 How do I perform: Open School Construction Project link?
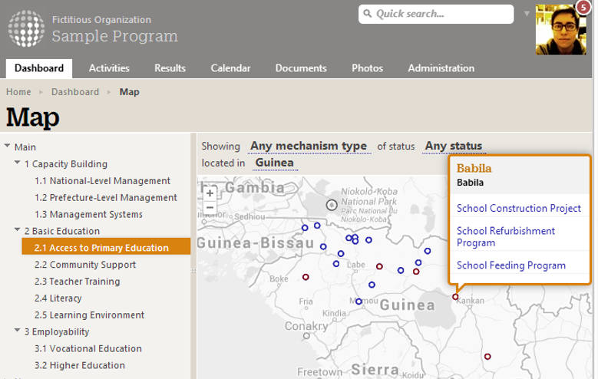(519, 208)
